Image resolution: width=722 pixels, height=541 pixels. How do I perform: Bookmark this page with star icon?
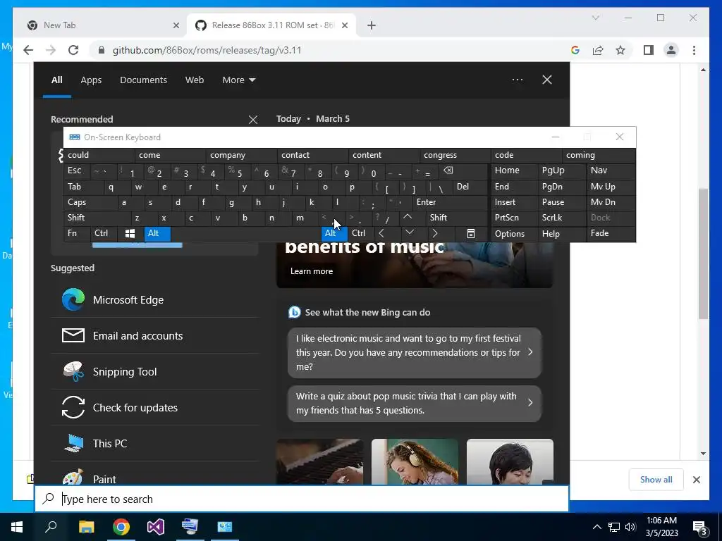(620, 50)
